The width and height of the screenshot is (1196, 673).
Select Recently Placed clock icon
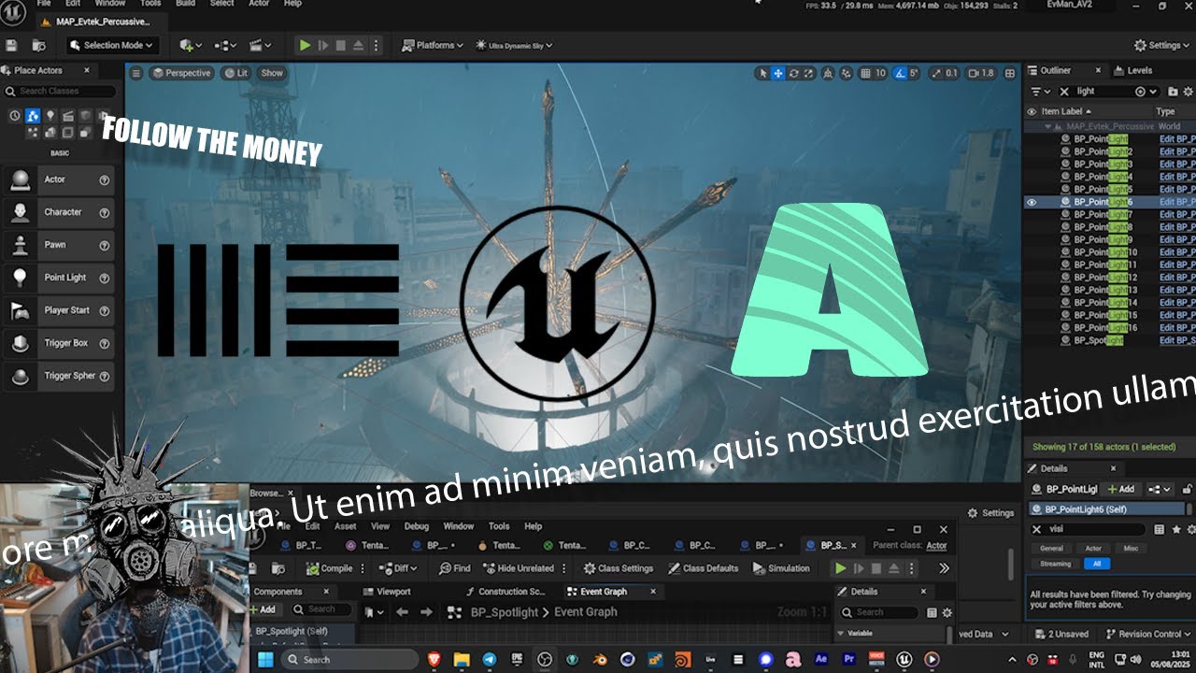(15, 116)
